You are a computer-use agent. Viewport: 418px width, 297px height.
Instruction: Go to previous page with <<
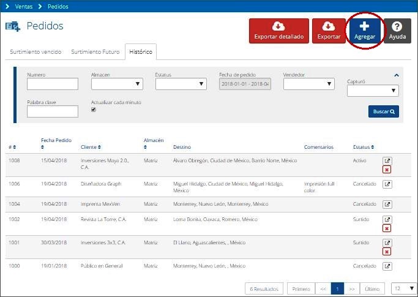coord(323,288)
